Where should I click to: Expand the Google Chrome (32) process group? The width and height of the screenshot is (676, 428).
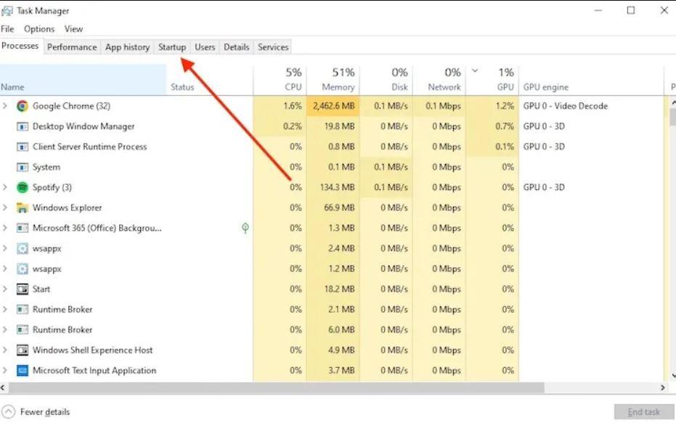point(5,105)
